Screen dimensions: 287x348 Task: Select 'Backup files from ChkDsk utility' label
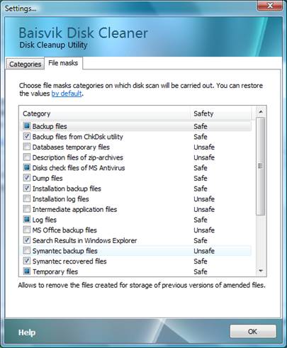pos(78,137)
